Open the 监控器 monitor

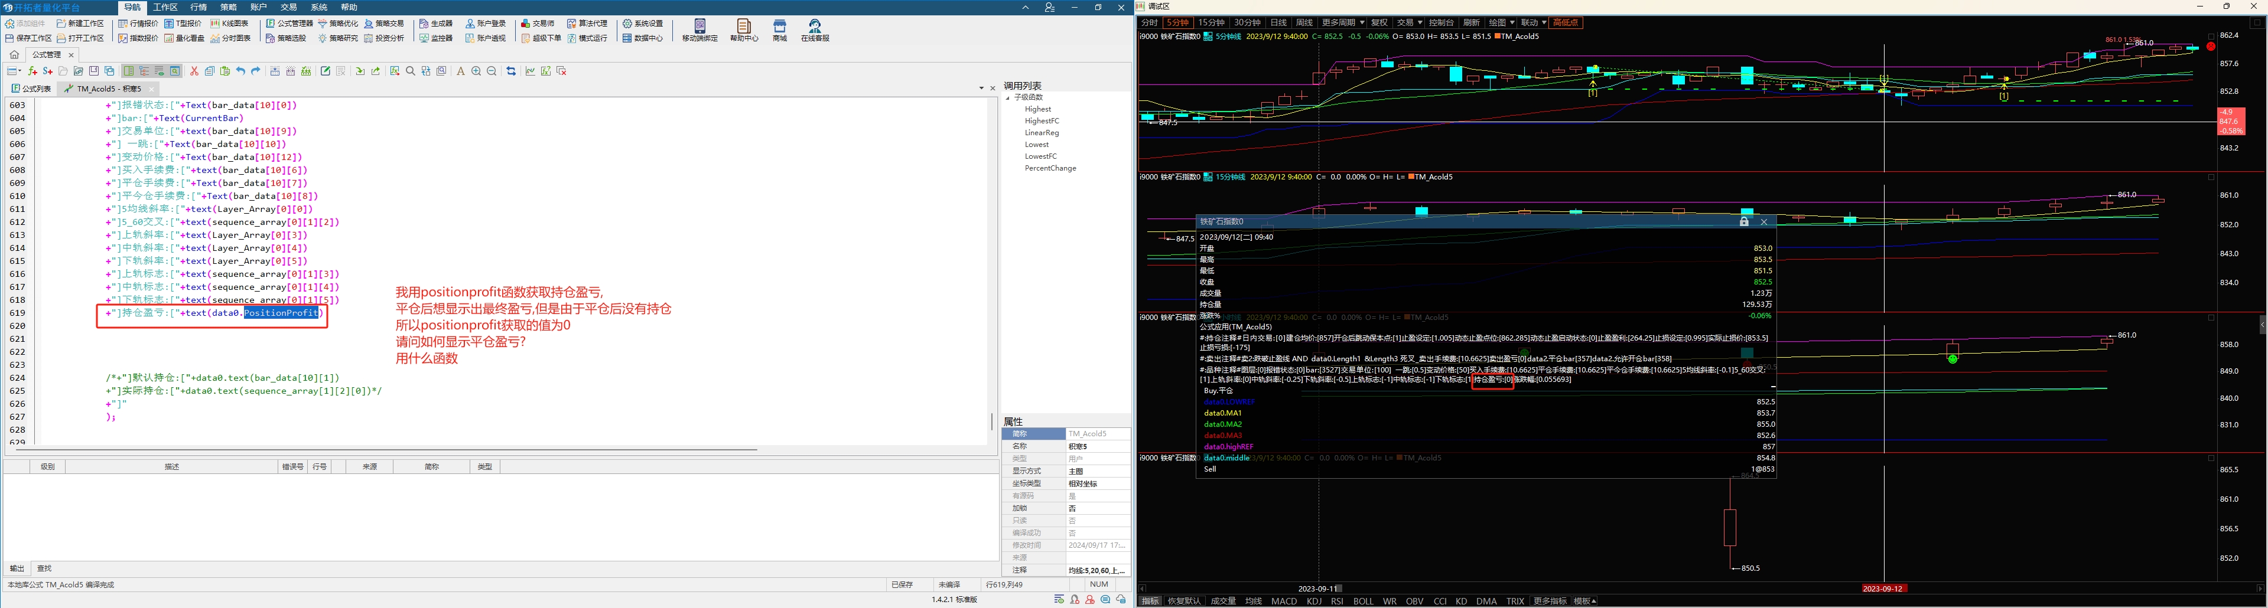pos(436,39)
